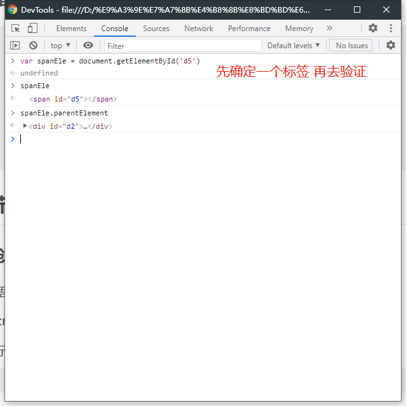Viewport: 406px width, 406px height.
Task: Focus the Filter input field
Action: click(x=183, y=46)
